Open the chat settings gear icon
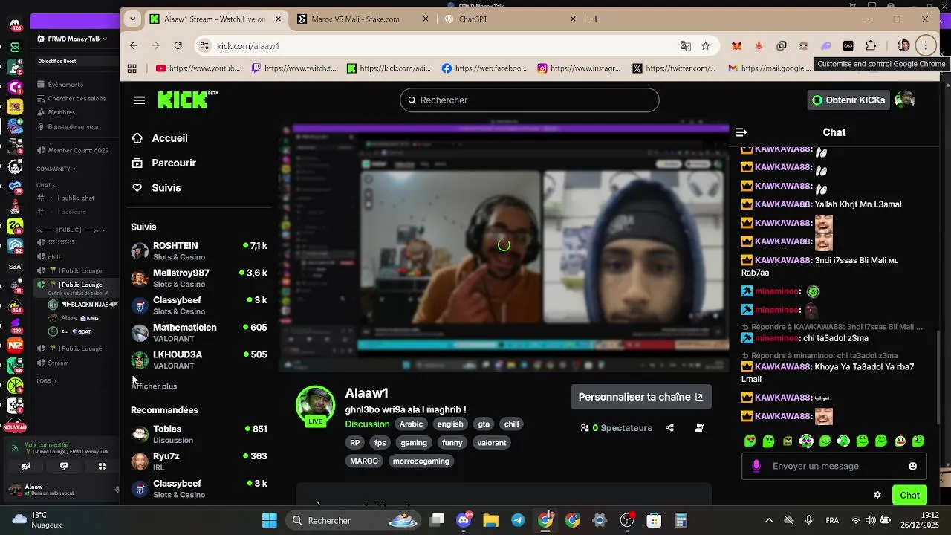 click(877, 495)
